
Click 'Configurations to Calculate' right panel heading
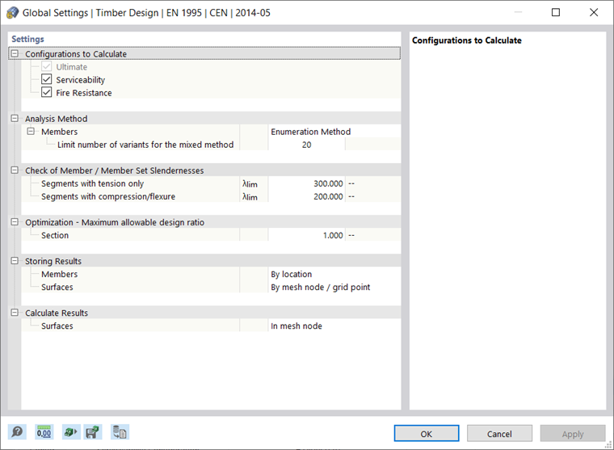pos(467,40)
